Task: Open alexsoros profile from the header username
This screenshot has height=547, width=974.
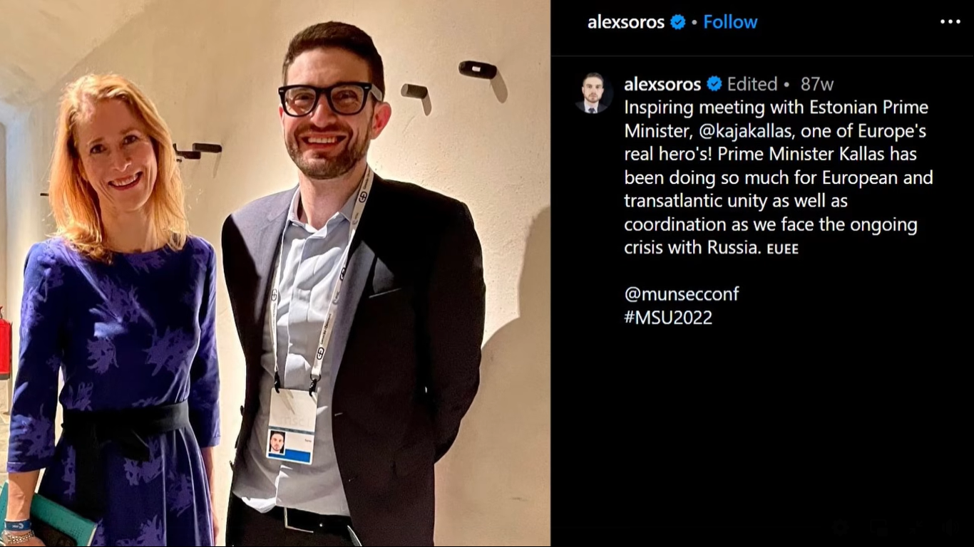Action: 626,22
